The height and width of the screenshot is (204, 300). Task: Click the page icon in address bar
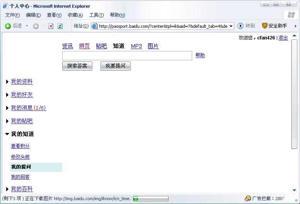(94, 26)
